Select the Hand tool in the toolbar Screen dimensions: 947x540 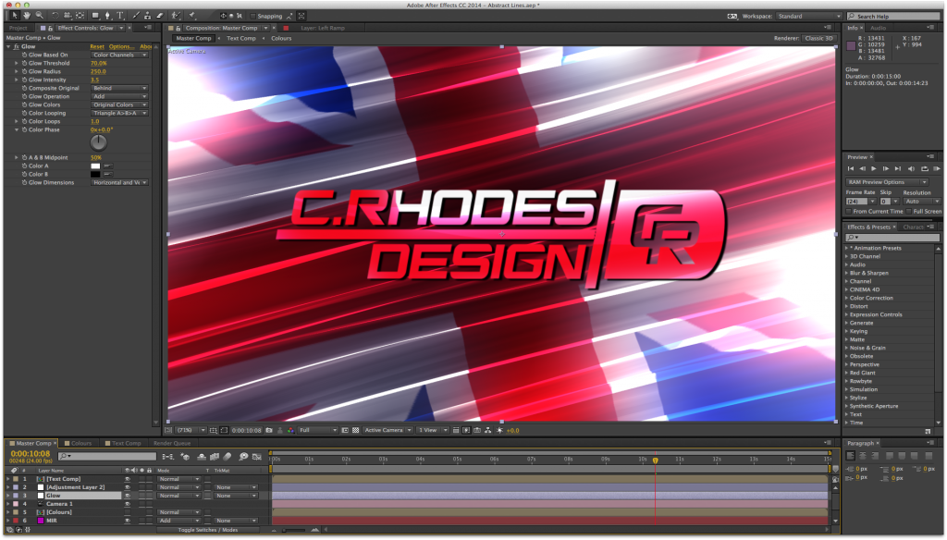pyautogui.click(x=26, y=16)
